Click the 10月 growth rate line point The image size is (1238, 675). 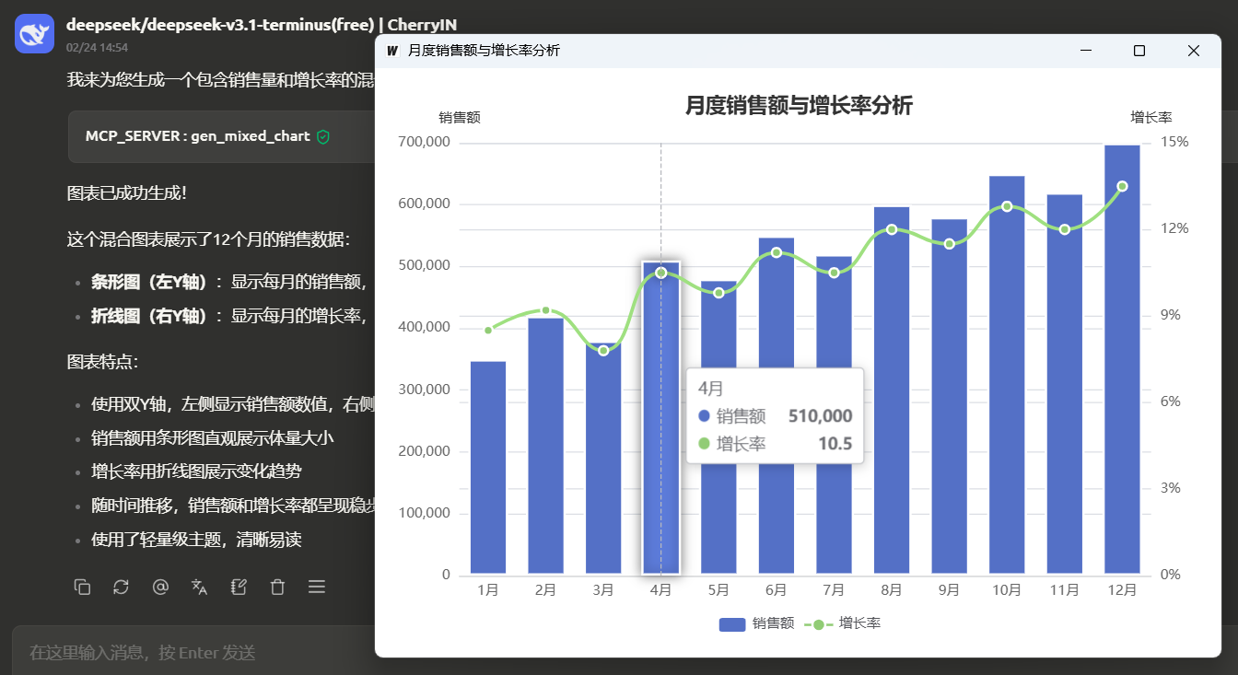[x=1007, y=206]
